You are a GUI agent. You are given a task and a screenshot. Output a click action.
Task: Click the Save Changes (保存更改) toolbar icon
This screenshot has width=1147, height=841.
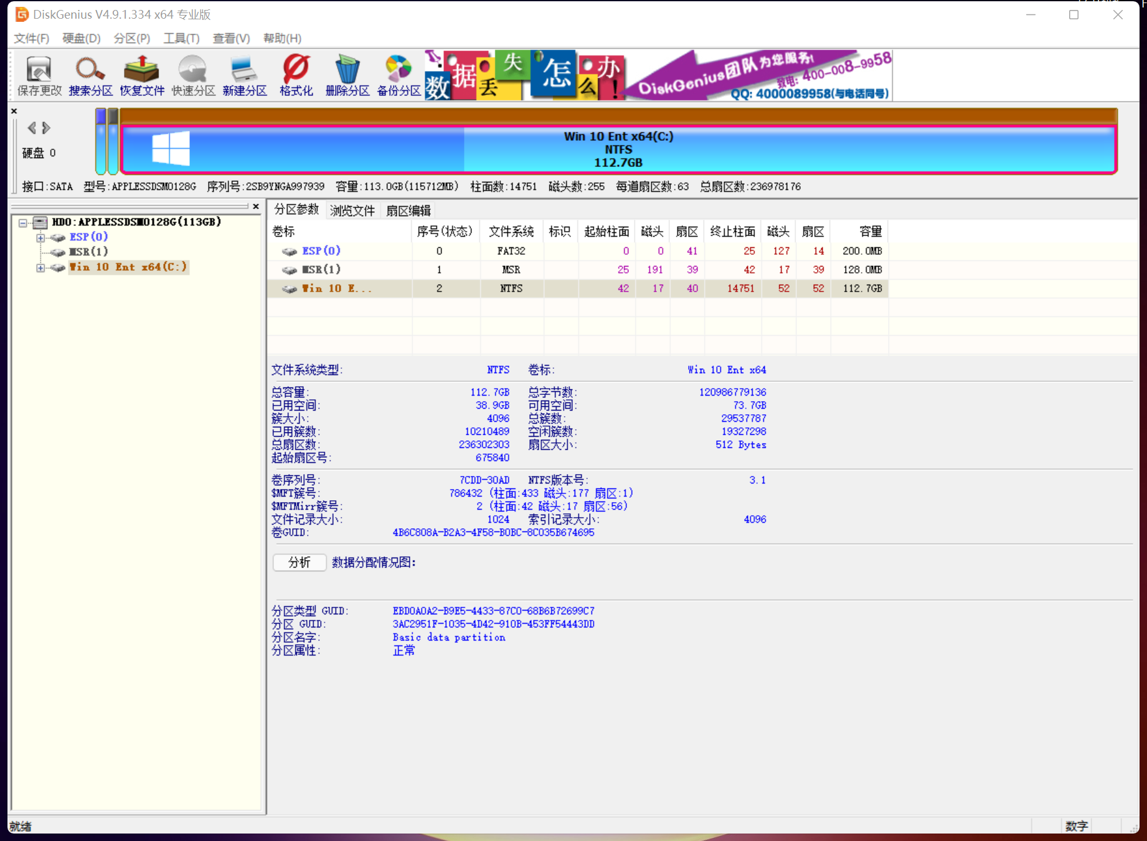click(x=39, y=76)
